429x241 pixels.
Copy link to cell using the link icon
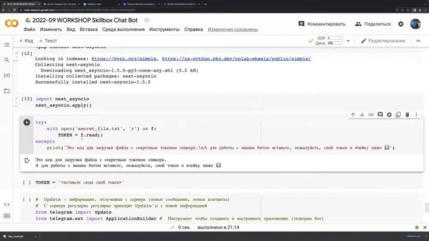tap(371, 114)
